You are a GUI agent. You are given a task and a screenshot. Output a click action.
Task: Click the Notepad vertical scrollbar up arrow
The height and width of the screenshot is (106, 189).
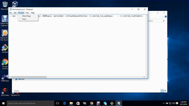146,16
